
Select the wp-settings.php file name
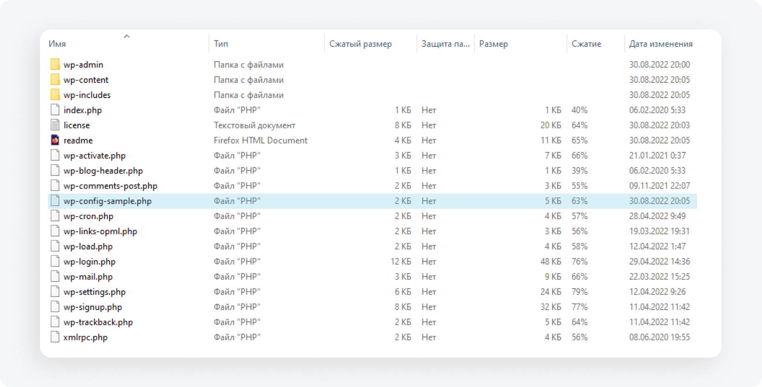(x=94, y=292)
